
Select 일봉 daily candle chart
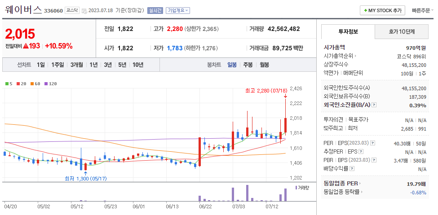[232, 65]
